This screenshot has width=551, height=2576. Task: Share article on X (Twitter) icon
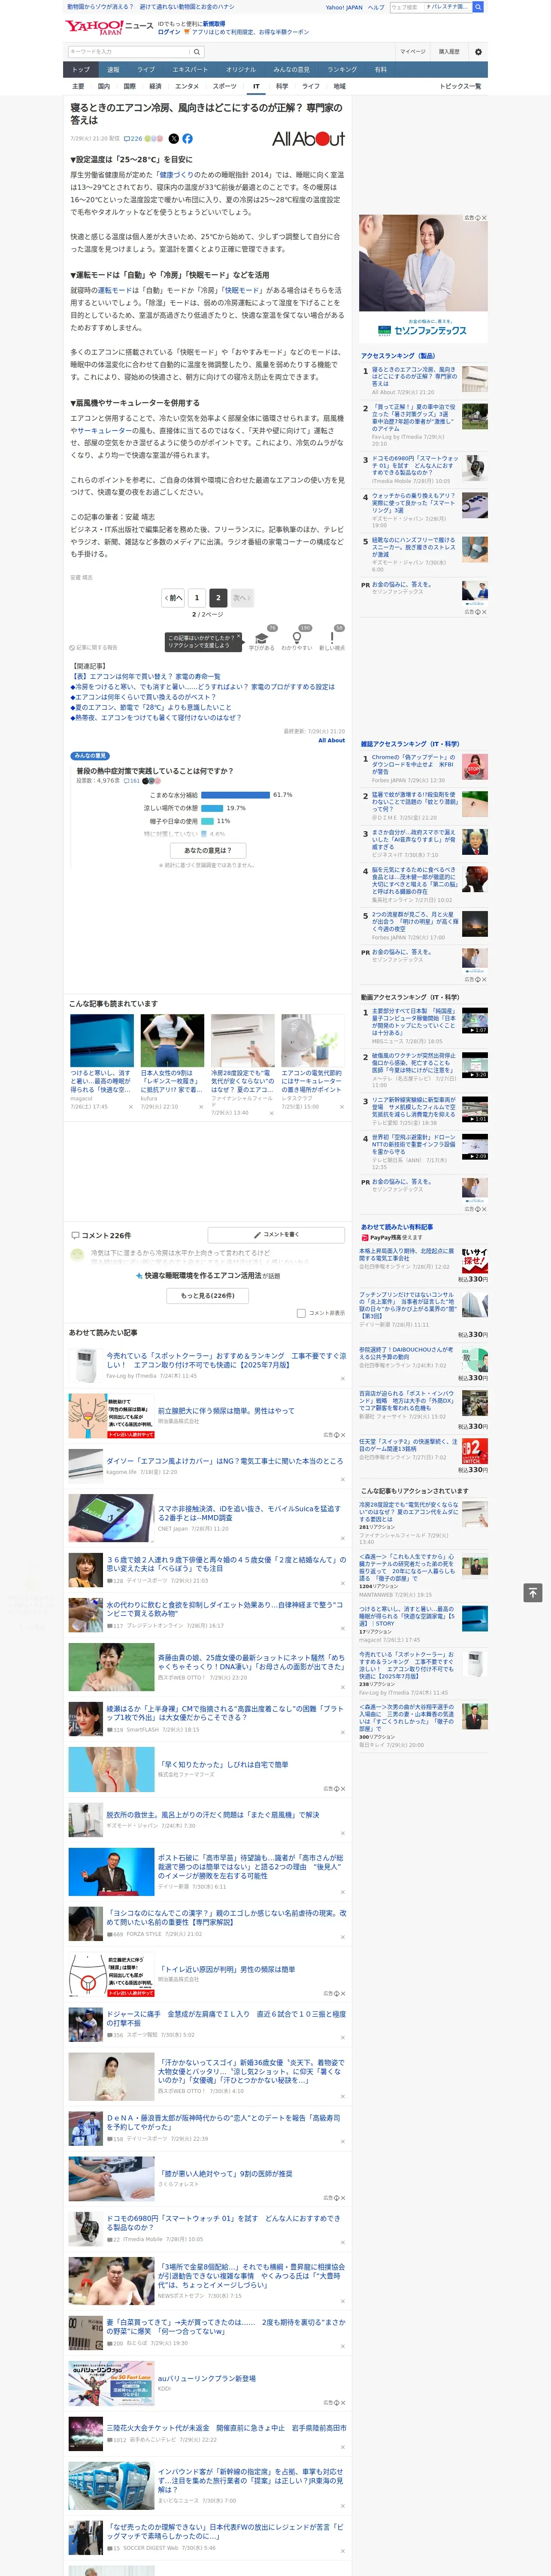(x=174, y=139)
